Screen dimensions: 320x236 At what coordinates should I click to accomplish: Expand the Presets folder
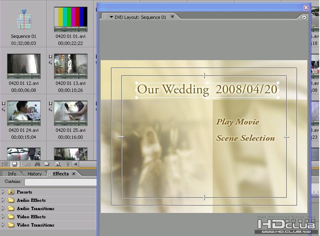3,192
